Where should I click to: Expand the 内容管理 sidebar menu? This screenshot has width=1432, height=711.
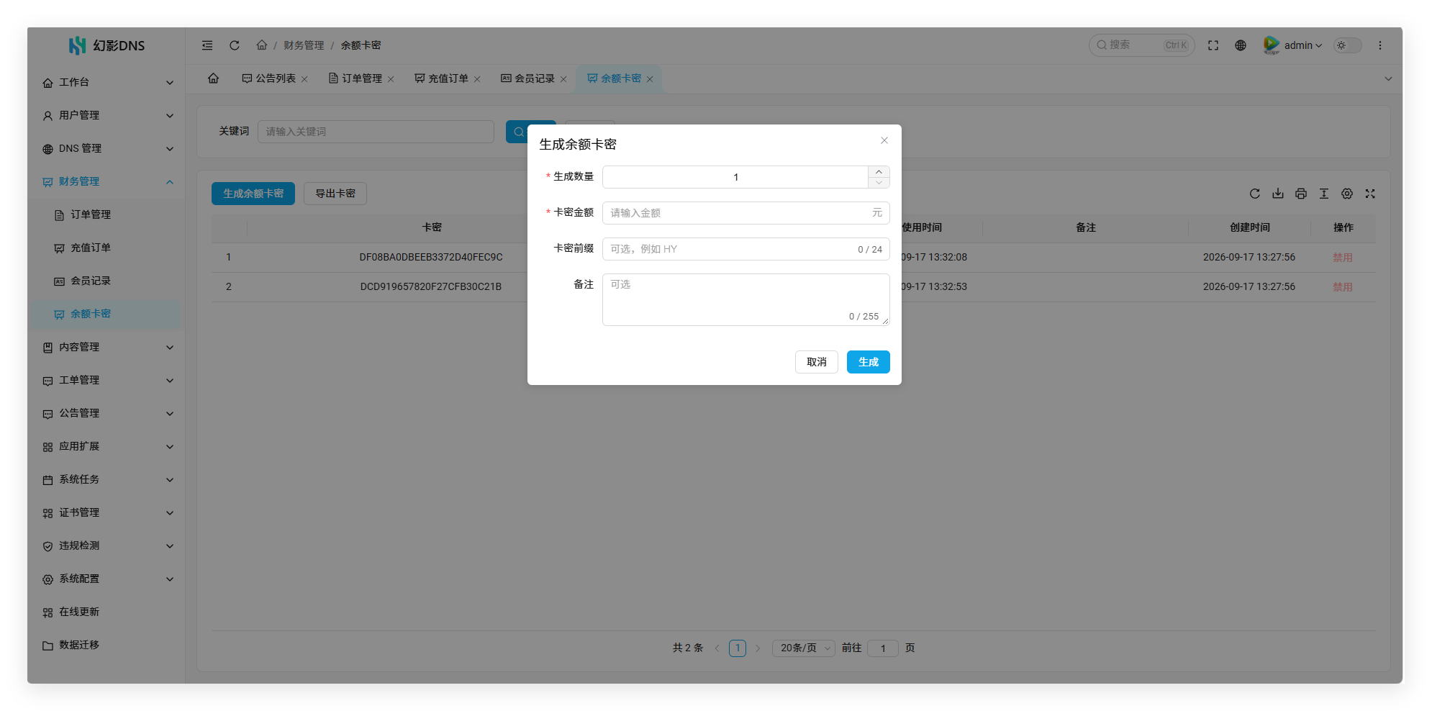[107, 348]
